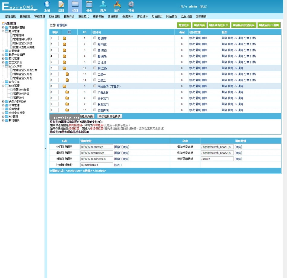Tick the checkbox for 测·二级
The height and width of the screenshot is (278, 287).
[95, 68]
